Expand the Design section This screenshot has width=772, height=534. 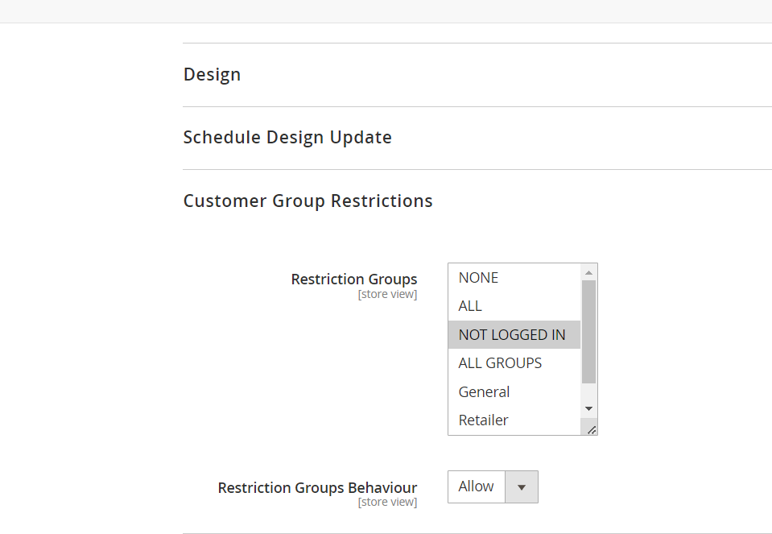coord(213,75)
